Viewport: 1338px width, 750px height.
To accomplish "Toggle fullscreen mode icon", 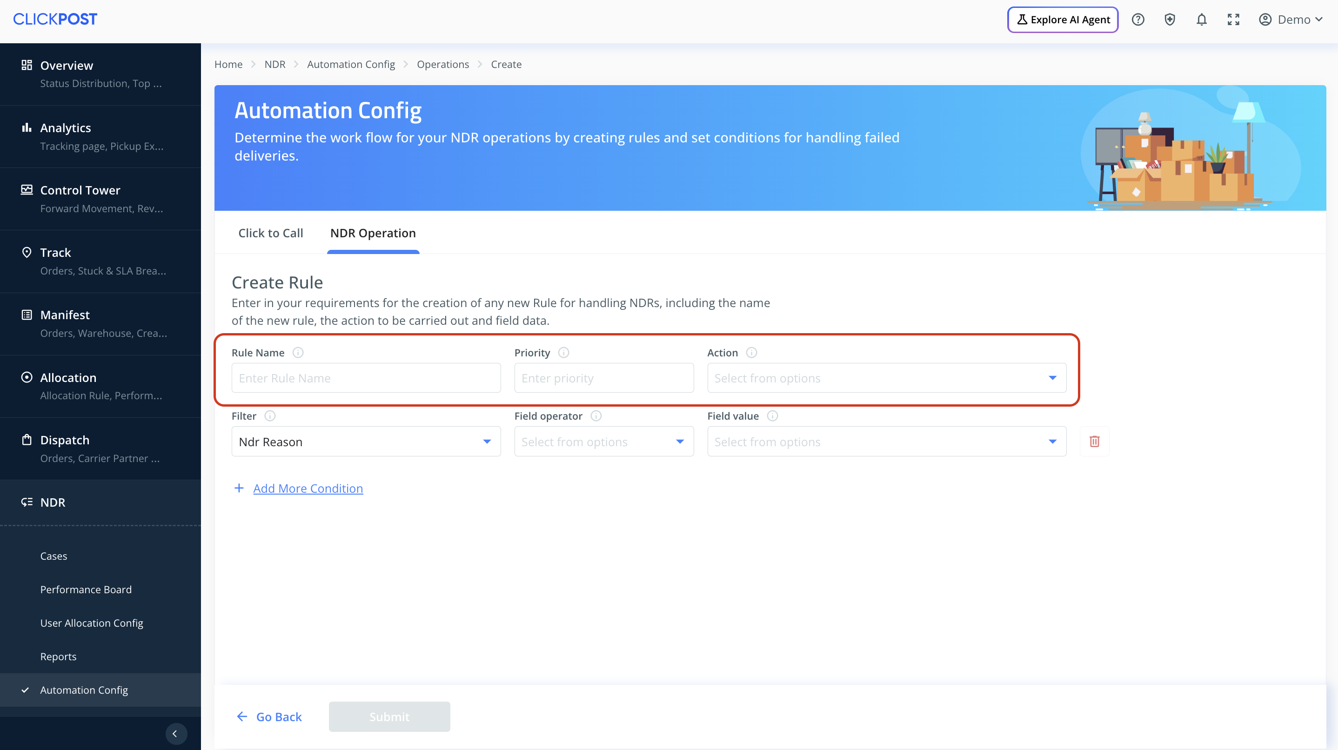I will pyautogui.click(x=1233, y=20).
